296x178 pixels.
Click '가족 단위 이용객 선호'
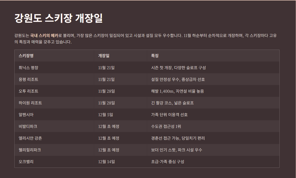[169, 115]
